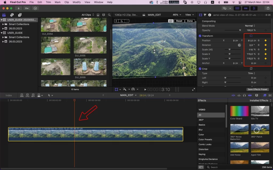Toggle snapping icon in timeline
The image size is (273, 170).
pyautogui.click(x=250, y=95)
